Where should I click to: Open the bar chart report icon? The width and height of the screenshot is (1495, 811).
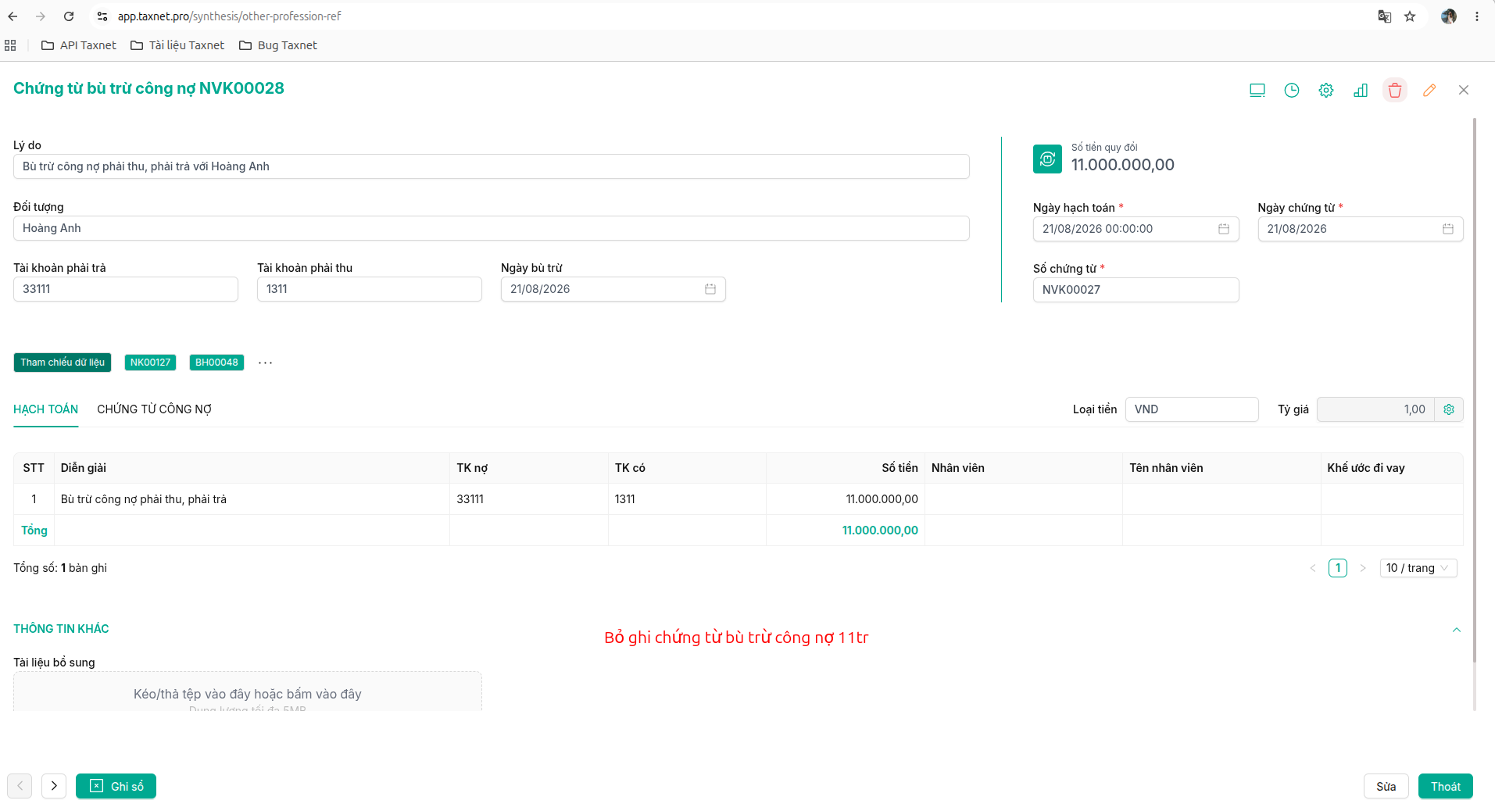coord(1361,90)
